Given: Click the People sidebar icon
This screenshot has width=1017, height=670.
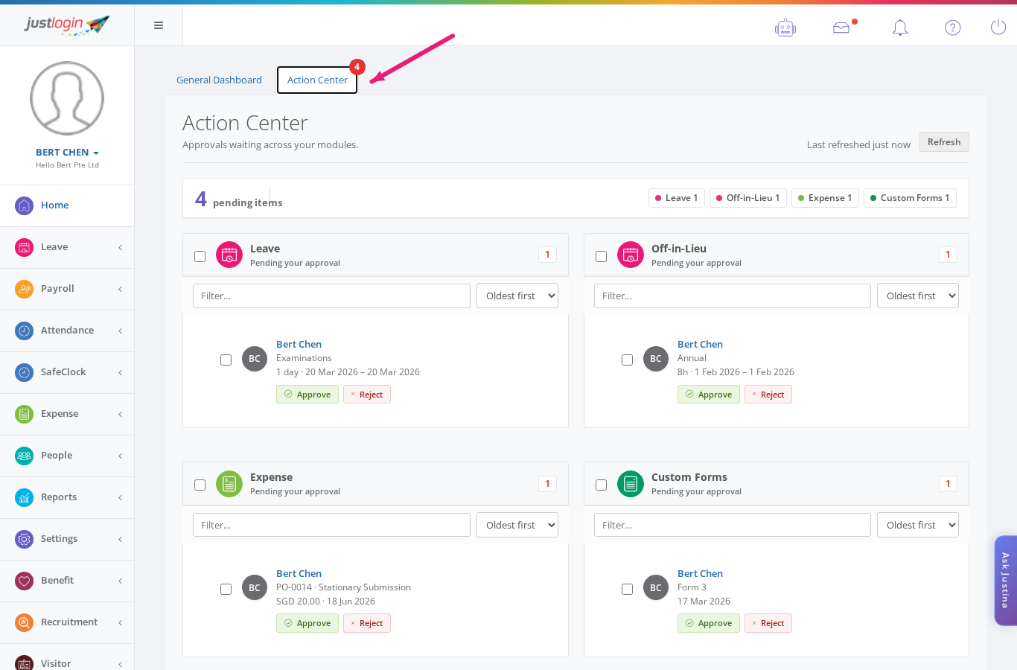Looking at the screenshot, I should tap(25, 456).
